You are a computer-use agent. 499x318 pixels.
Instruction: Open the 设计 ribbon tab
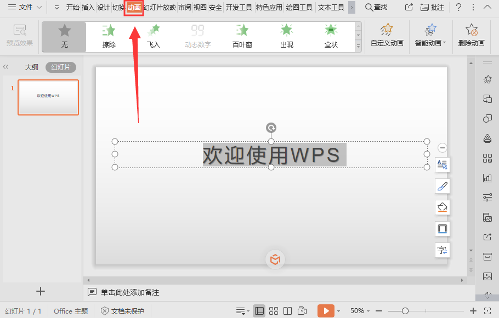click(x=103, y=7)
